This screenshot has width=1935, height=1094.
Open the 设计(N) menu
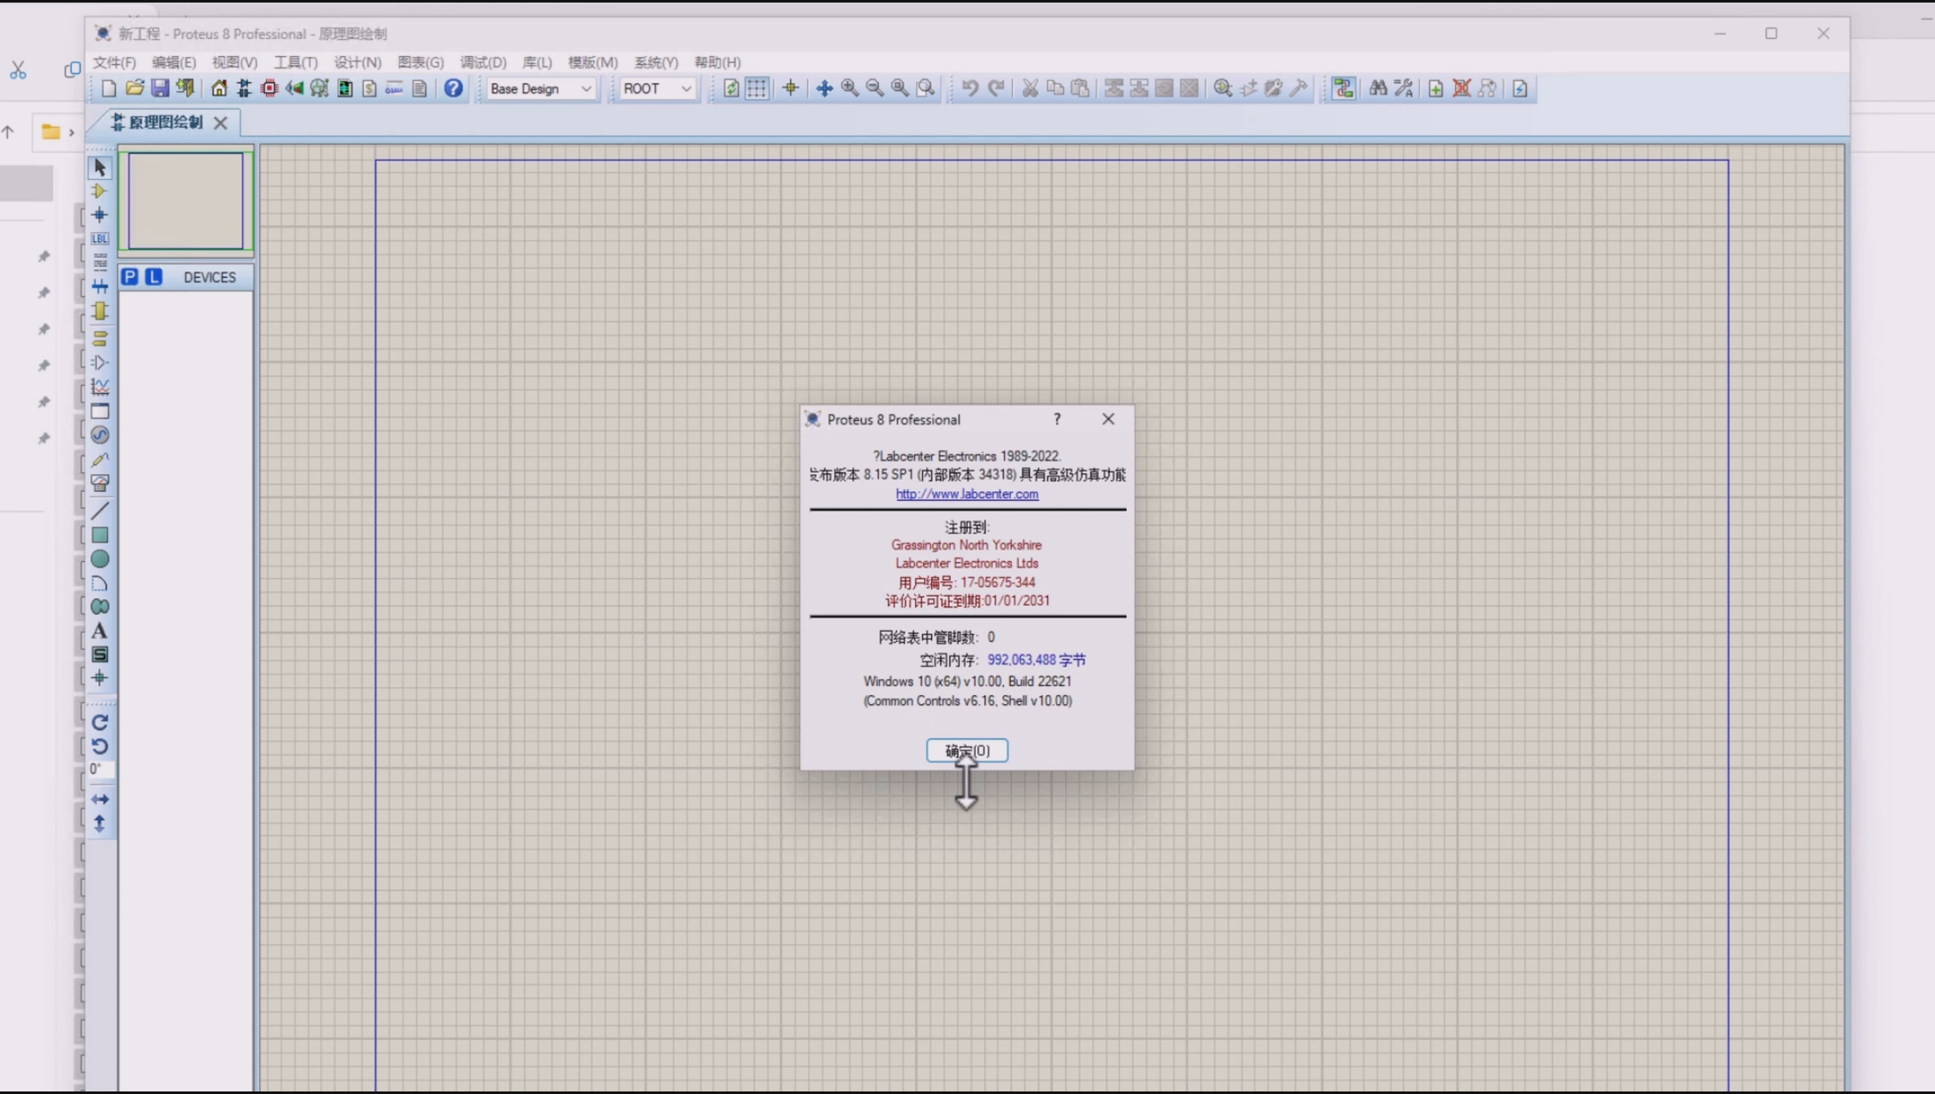pos(357,62)
